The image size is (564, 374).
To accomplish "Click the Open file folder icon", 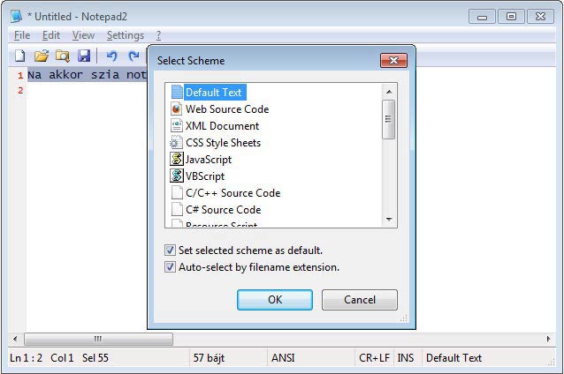I will tap(42, 56).
